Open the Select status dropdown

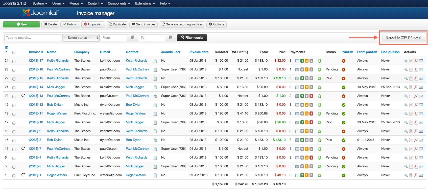click(81, 37)
